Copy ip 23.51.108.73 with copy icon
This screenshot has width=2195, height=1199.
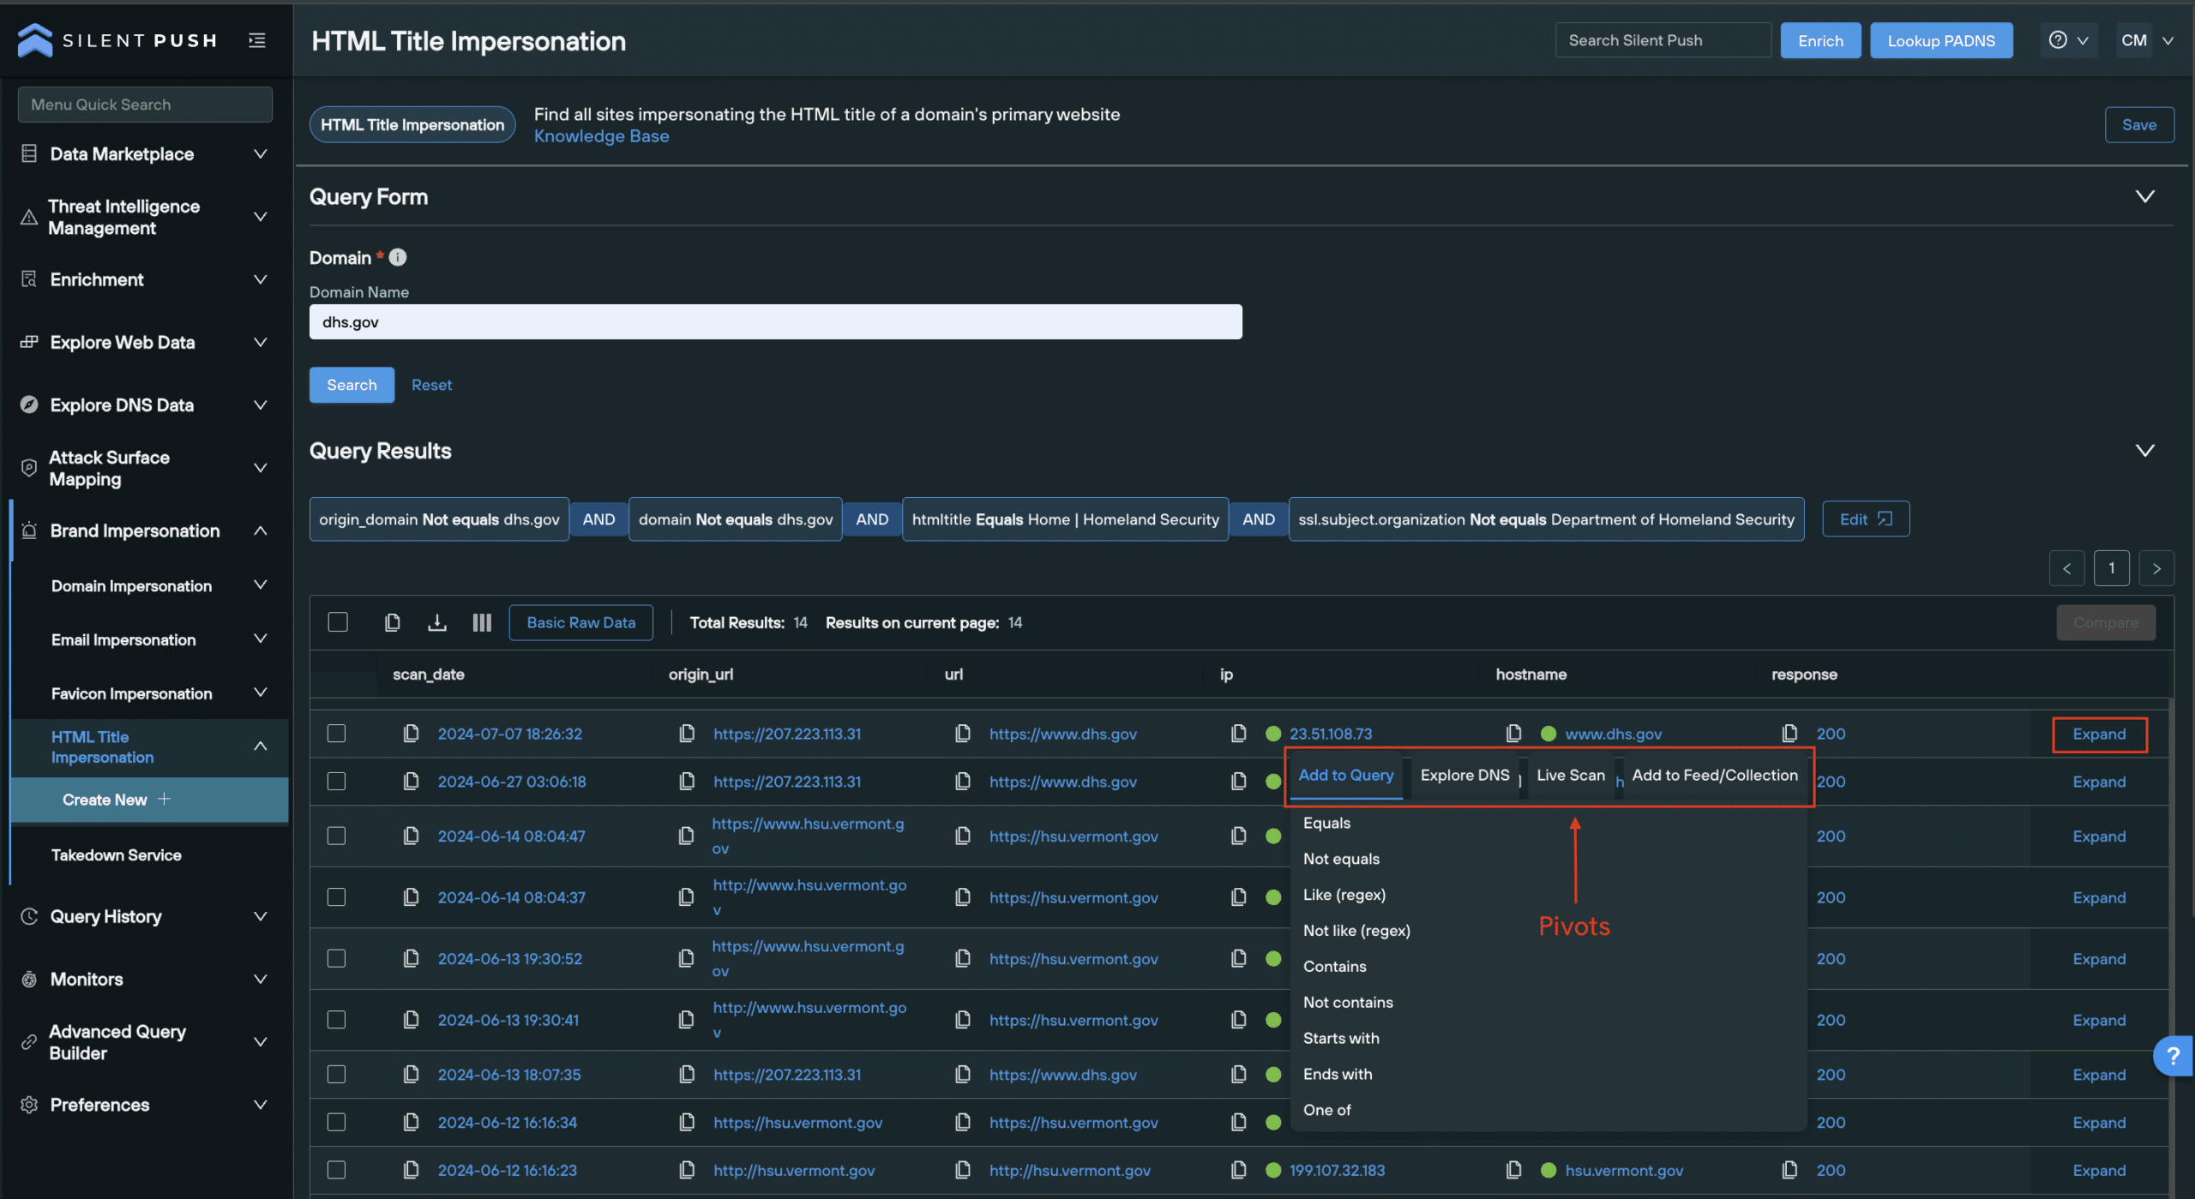1239,734
